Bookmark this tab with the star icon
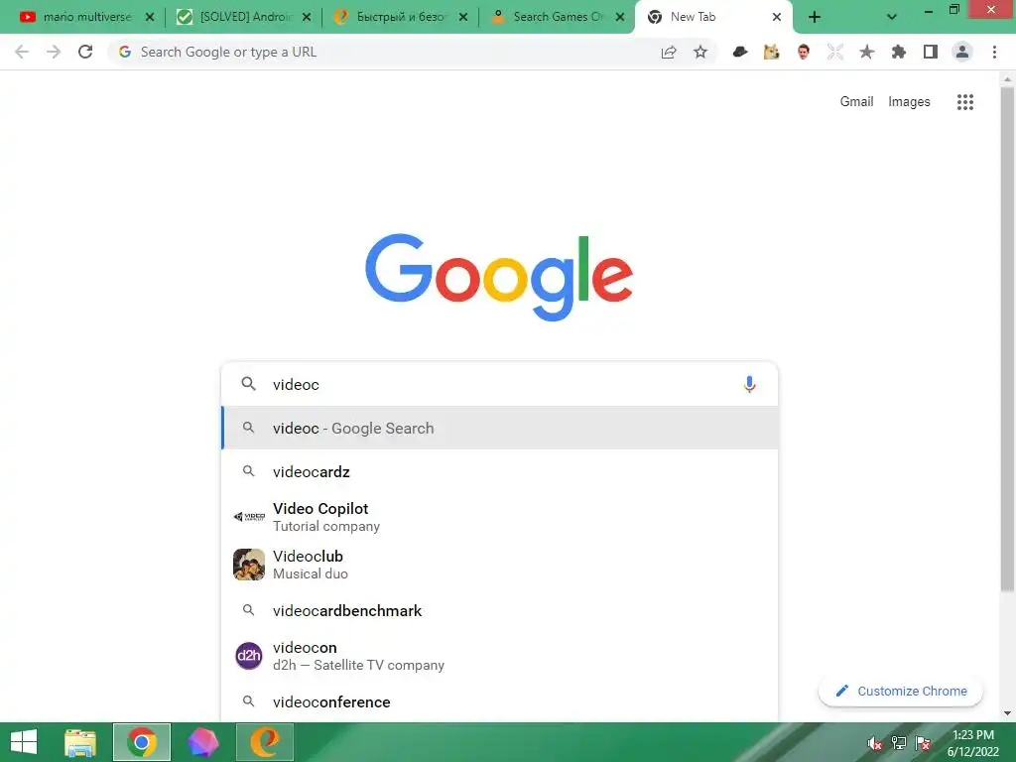The width and height of the screenshot is (1016, 762). tap(700, 52)
